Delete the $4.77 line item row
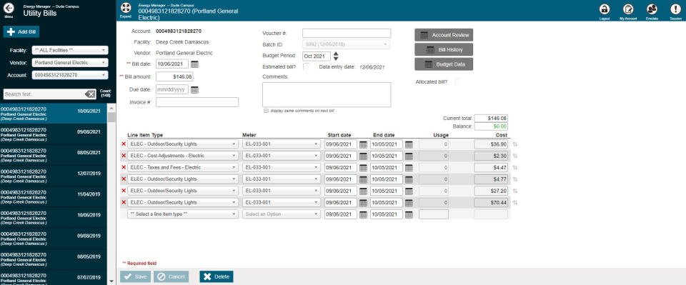The image size is (686, 285). pyautogui.click(x=124, y=179)
